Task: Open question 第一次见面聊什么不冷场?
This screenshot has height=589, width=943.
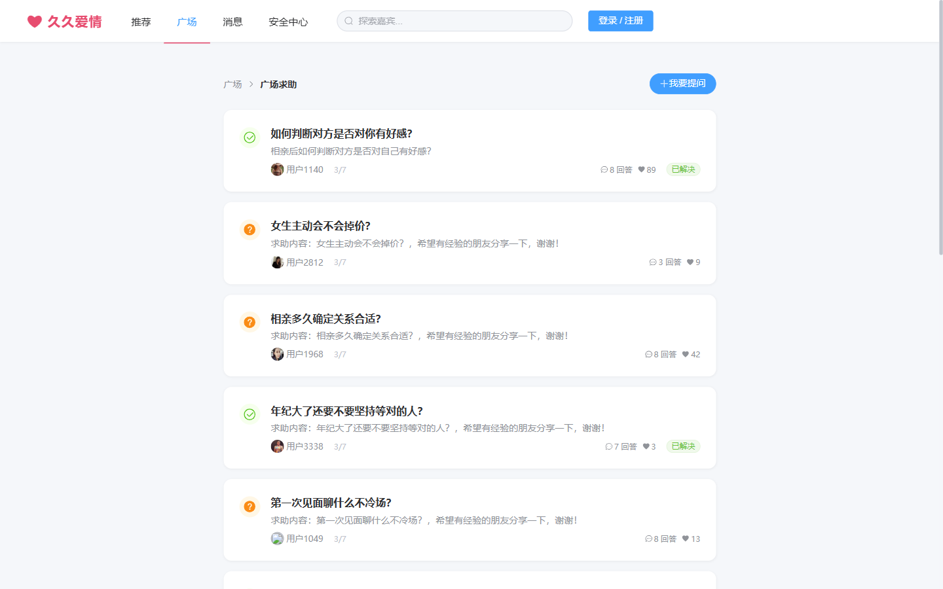Action: (x=331, y=503)
